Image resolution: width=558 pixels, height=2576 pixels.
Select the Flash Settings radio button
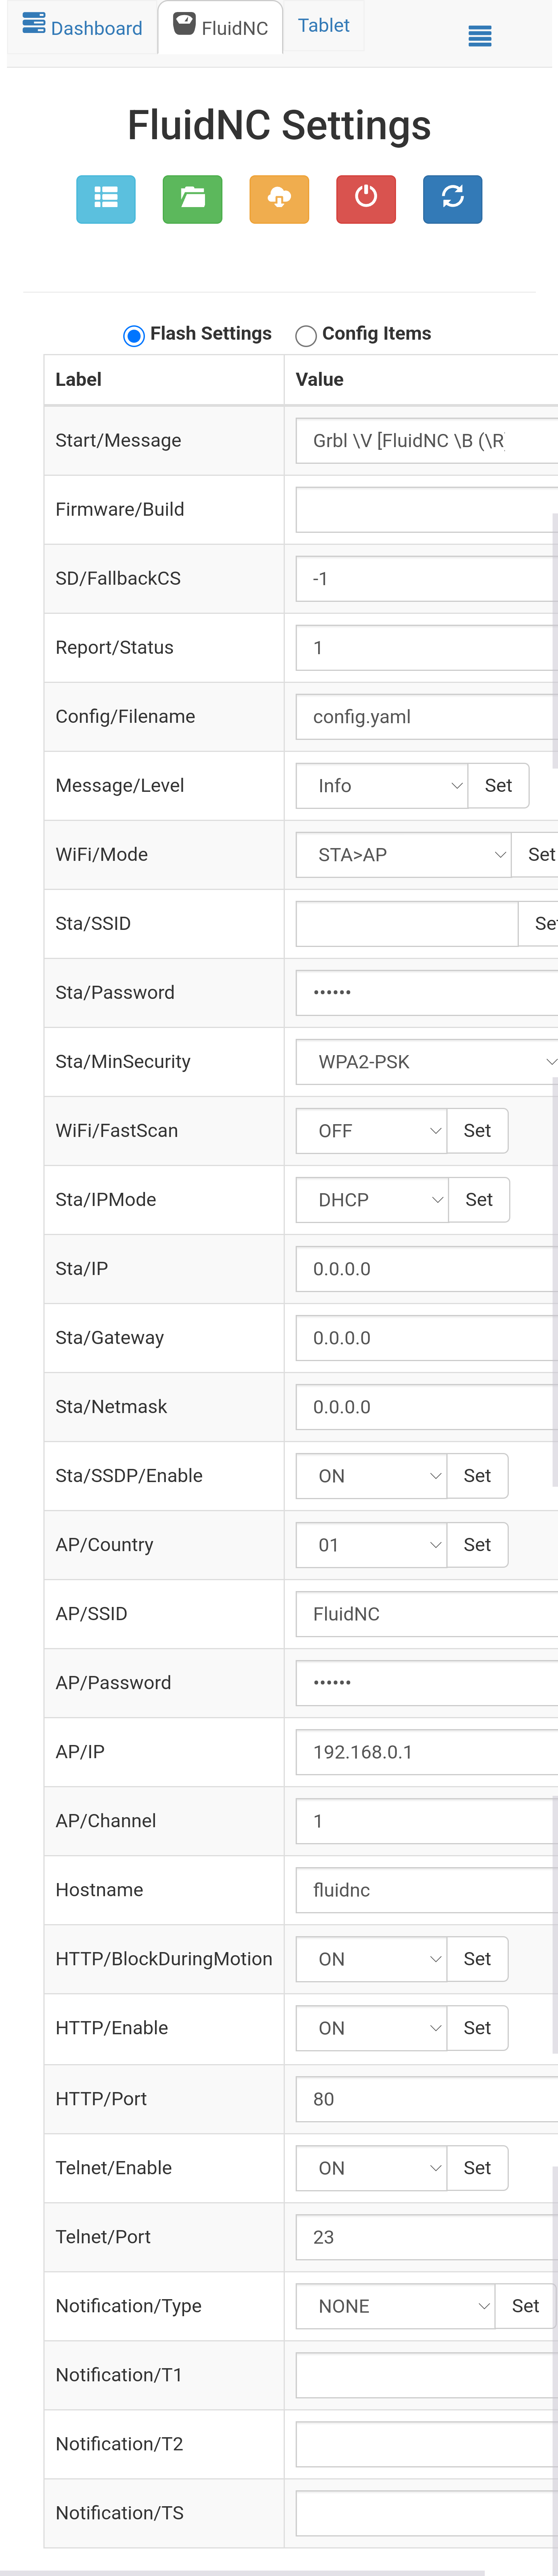[133, 336]
